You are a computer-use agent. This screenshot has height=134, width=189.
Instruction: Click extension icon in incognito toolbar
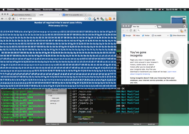tap(182, 31)
